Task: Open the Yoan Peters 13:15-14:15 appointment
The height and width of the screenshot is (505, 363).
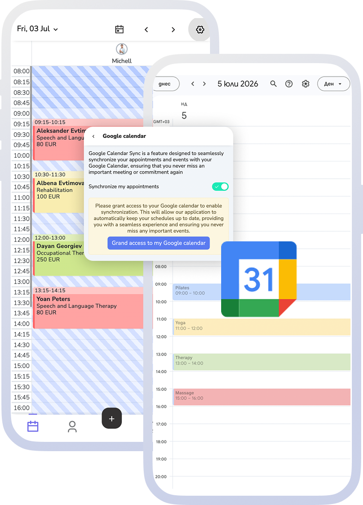Action: coord(88,308)
